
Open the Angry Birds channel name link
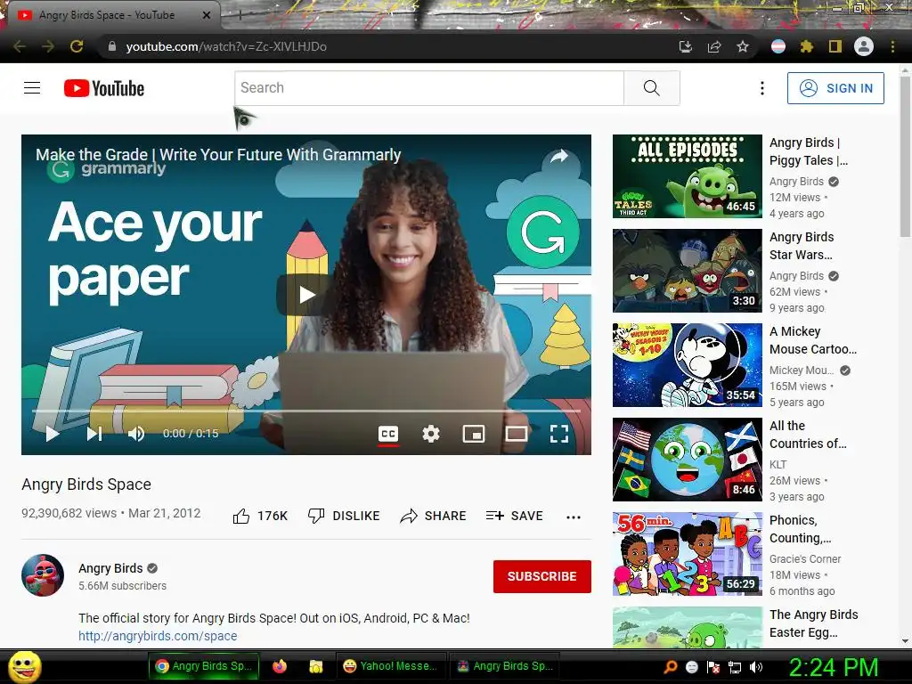pyautogui.click(x=110, y=568)
